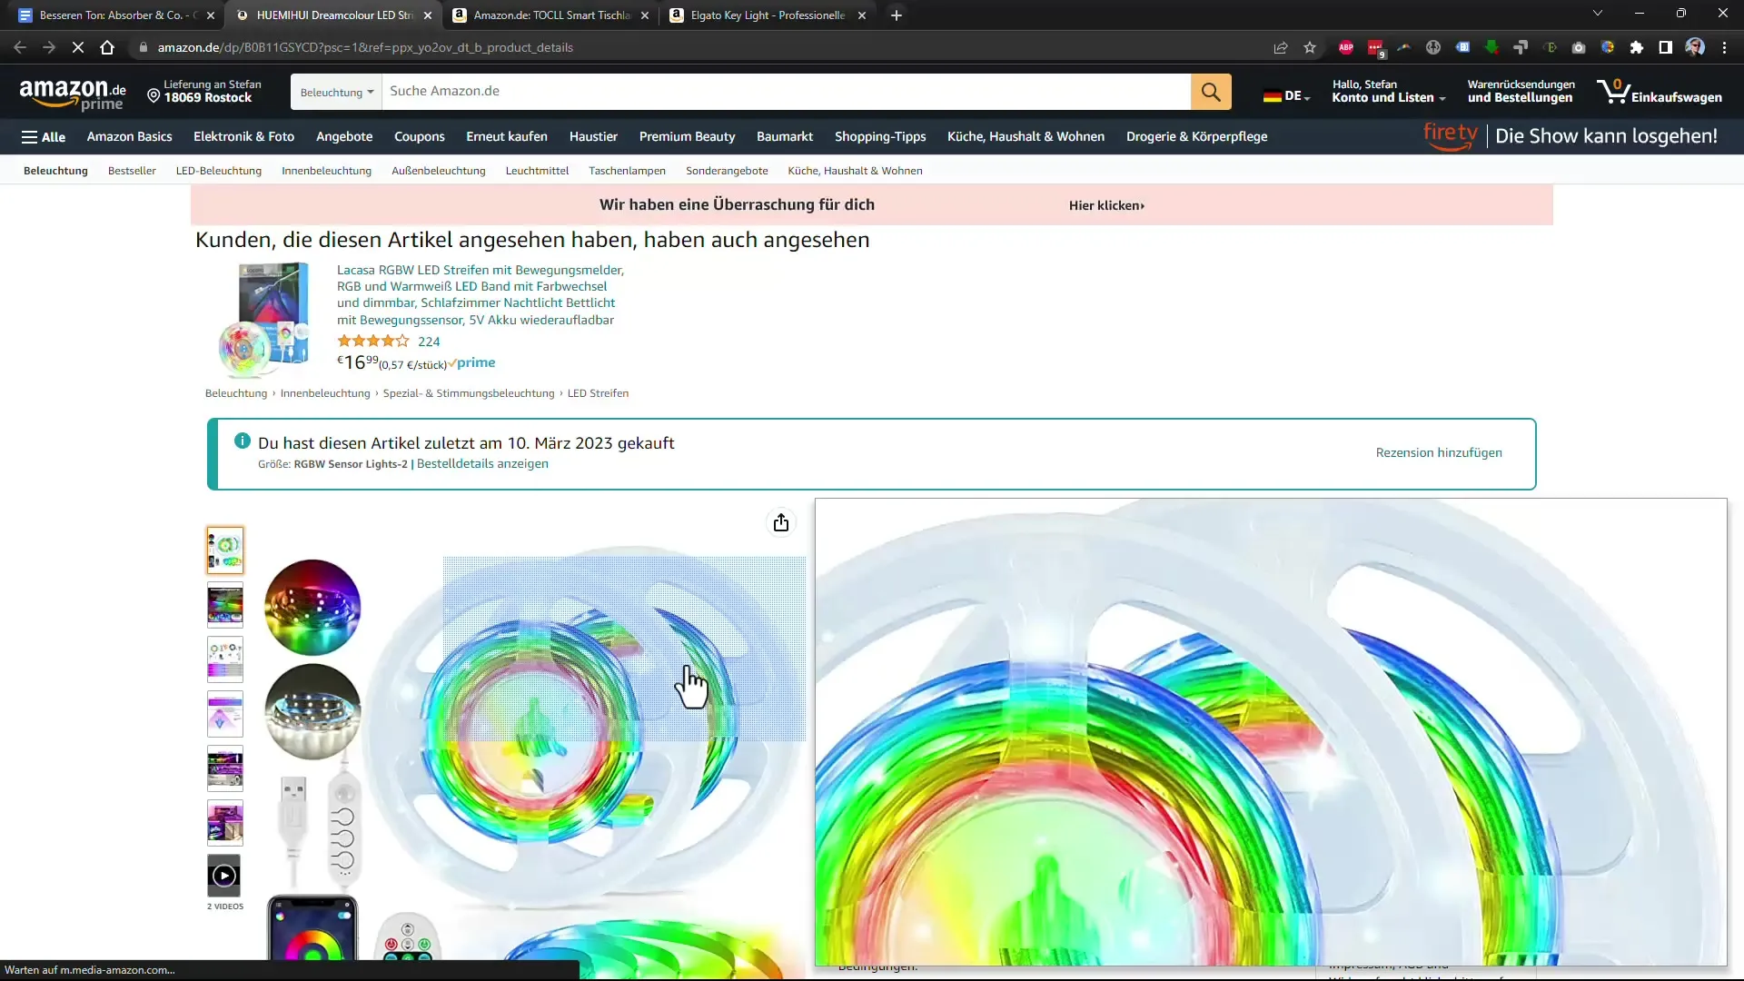Click the Innenbeleuchtung breadcrumb
1744x981 pixels.
[325, 394]
